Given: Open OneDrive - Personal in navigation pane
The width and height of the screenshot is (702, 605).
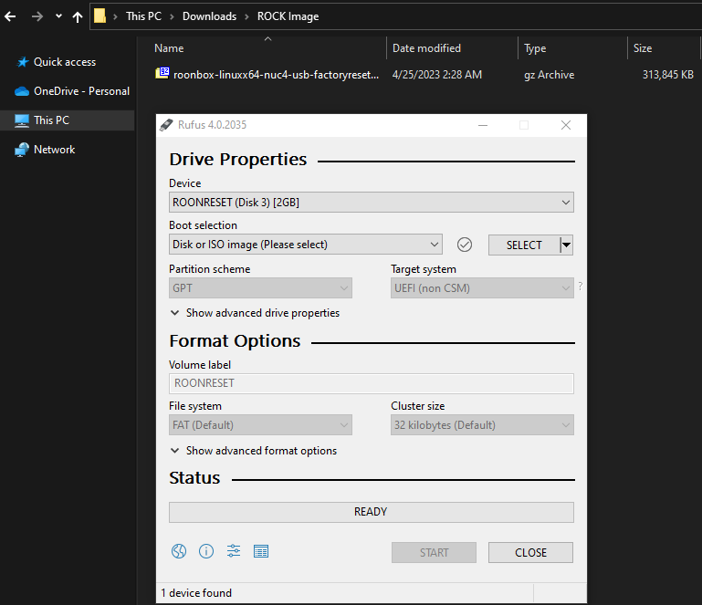Looking at the screenshot, I should coord(71,91).
